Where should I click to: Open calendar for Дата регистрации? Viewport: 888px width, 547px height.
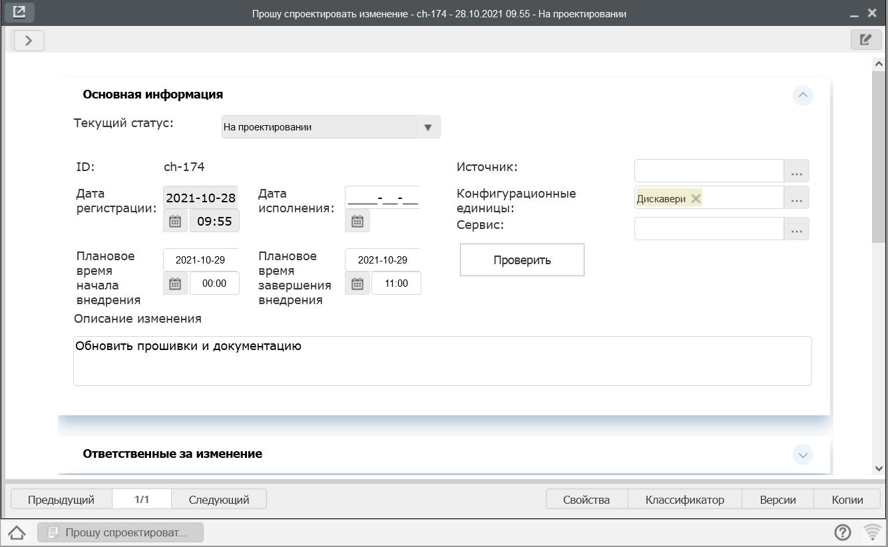[174, 221]
